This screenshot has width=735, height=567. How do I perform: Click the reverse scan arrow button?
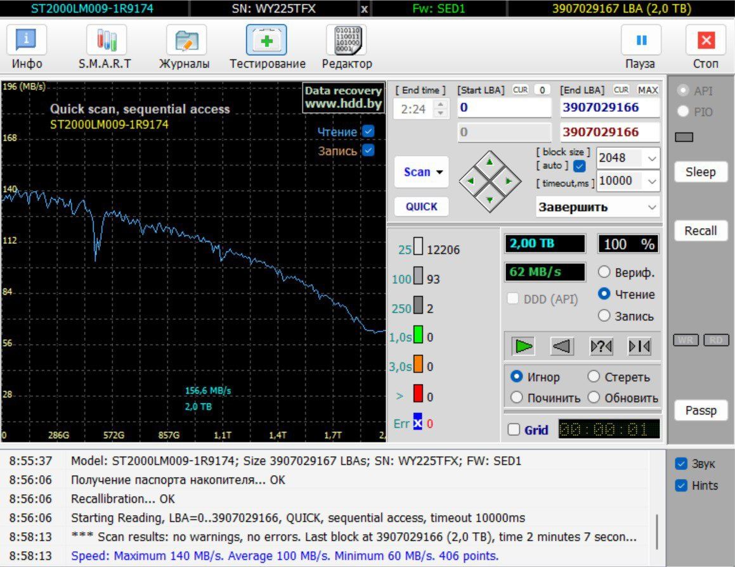point(562,347)
